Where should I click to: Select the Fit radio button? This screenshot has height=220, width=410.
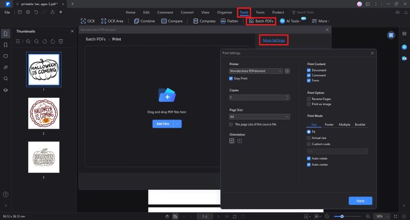309,132
